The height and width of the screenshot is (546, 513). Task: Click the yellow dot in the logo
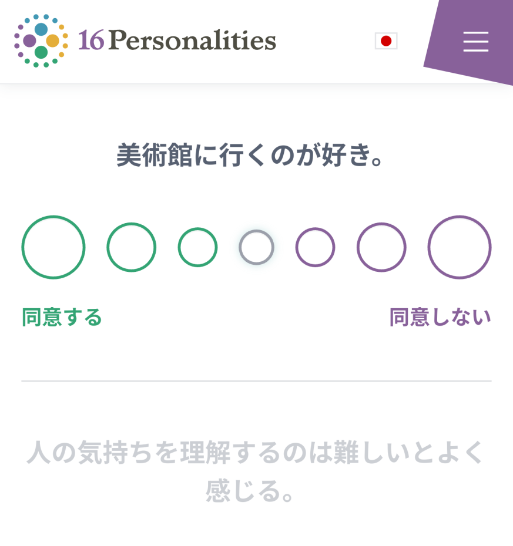(x=52, y=41)
